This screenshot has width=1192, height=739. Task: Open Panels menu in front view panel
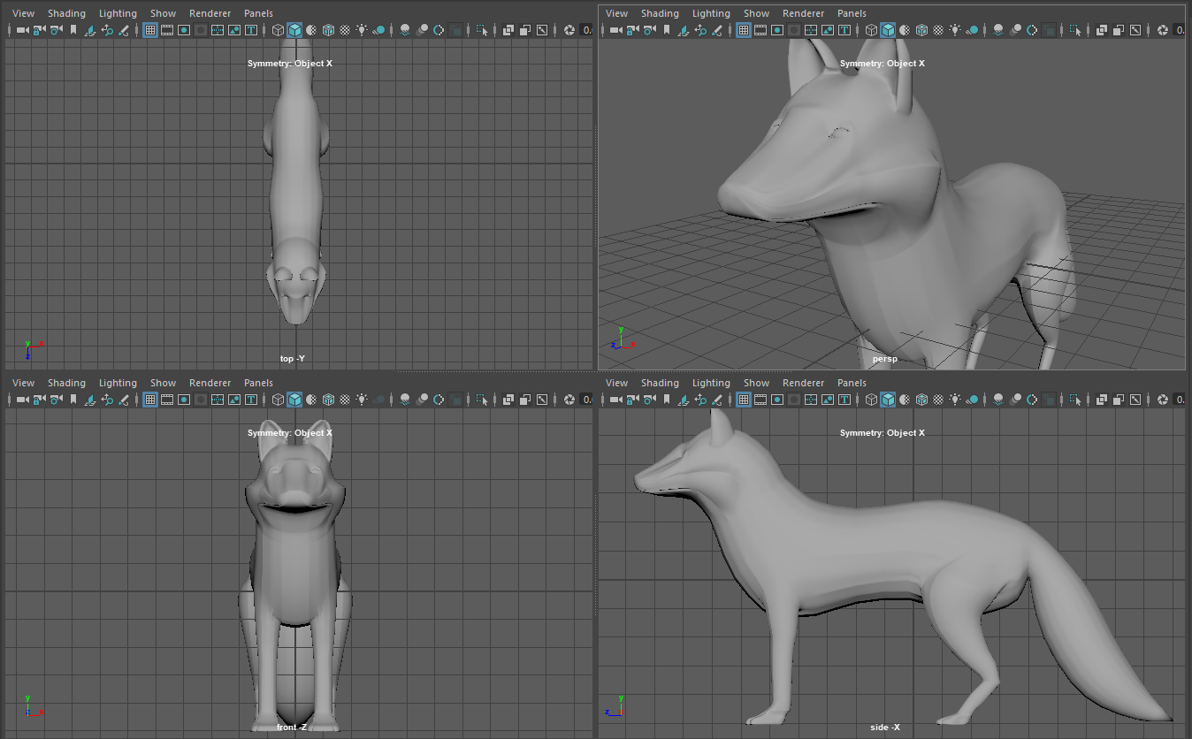pyautogui.click(x=258, y=383)
